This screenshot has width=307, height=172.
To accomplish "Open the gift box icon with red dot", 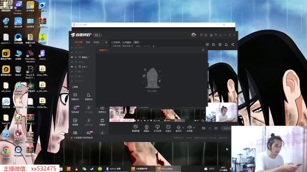I will click(207, 44).
